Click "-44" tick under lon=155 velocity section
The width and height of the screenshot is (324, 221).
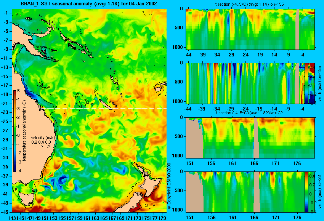(x=188, y=109)
